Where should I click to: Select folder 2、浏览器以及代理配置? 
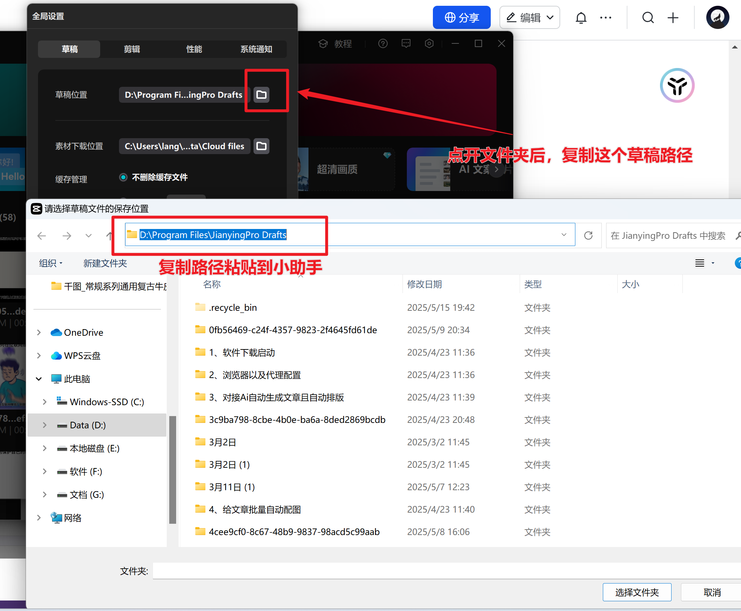(248, 375)
